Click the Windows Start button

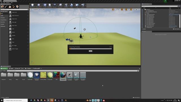point(2,100)
